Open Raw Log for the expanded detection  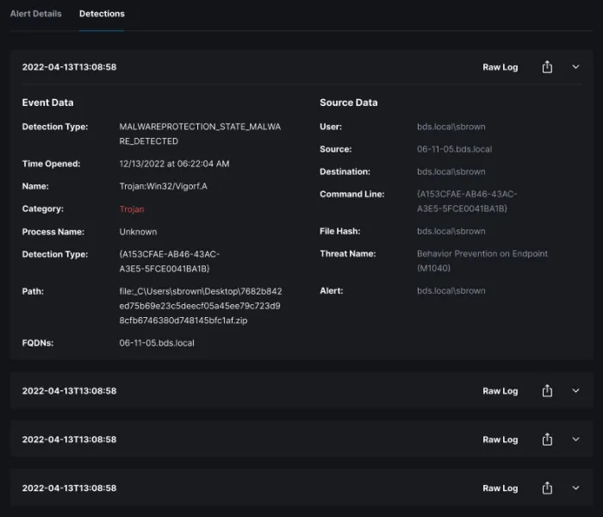point(500,67)
